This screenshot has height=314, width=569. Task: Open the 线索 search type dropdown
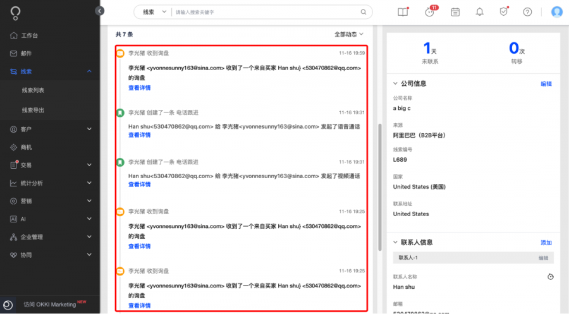click(154, 12)
